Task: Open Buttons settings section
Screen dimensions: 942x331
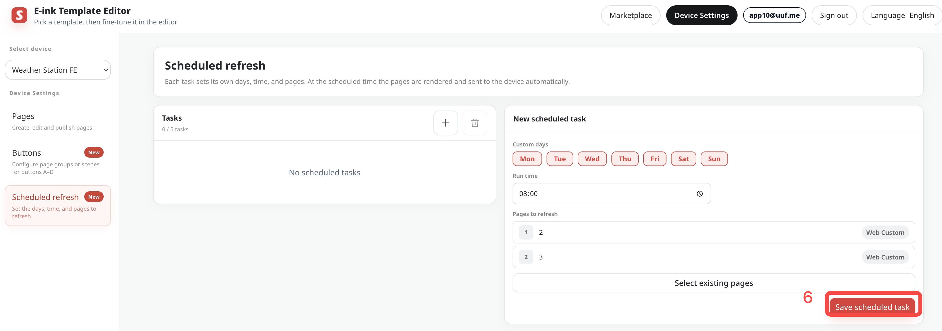Action: tap(58, 162)
